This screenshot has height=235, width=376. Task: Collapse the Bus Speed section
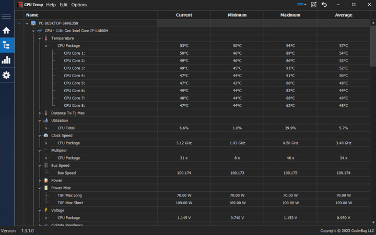tap(40, 165)
